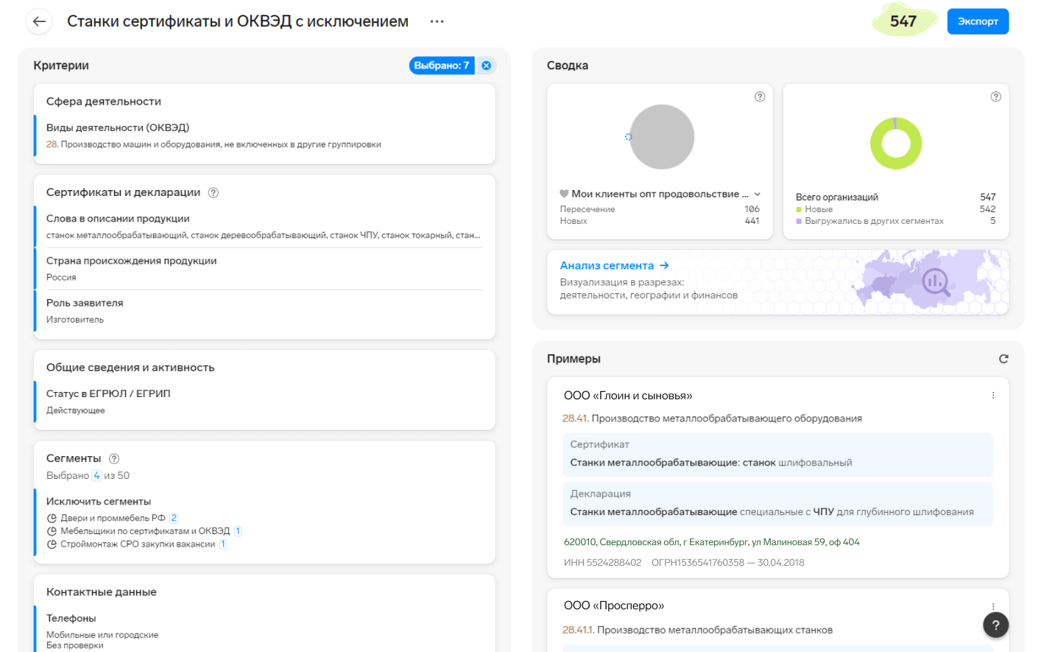Open the Слова в описании продукции criterion

pos(264,227)
